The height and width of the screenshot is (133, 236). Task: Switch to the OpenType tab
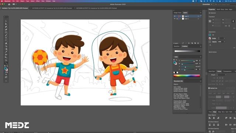(212, 71)
